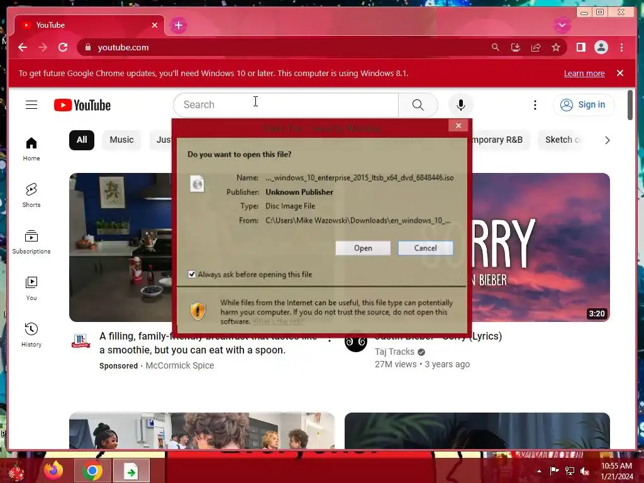Click the Action Center flag tray icon
Image resolution: width=644 pixels, height=483 pixels.
554,470
